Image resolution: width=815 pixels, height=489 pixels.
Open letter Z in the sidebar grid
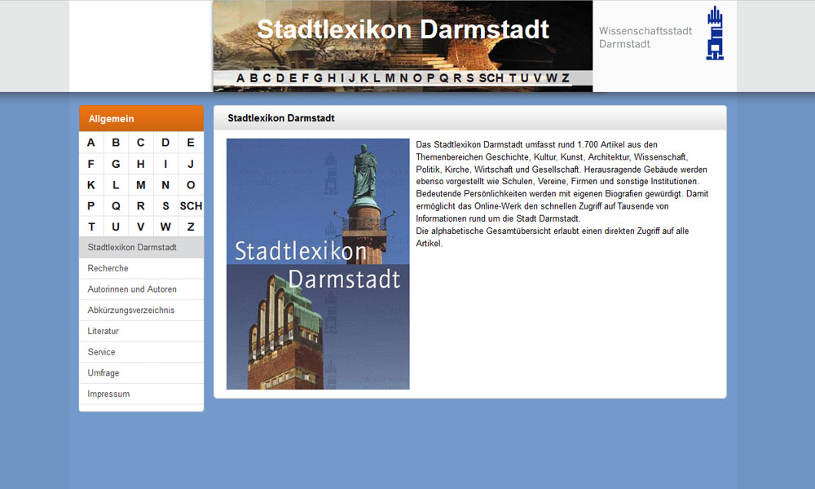(191, 227)
